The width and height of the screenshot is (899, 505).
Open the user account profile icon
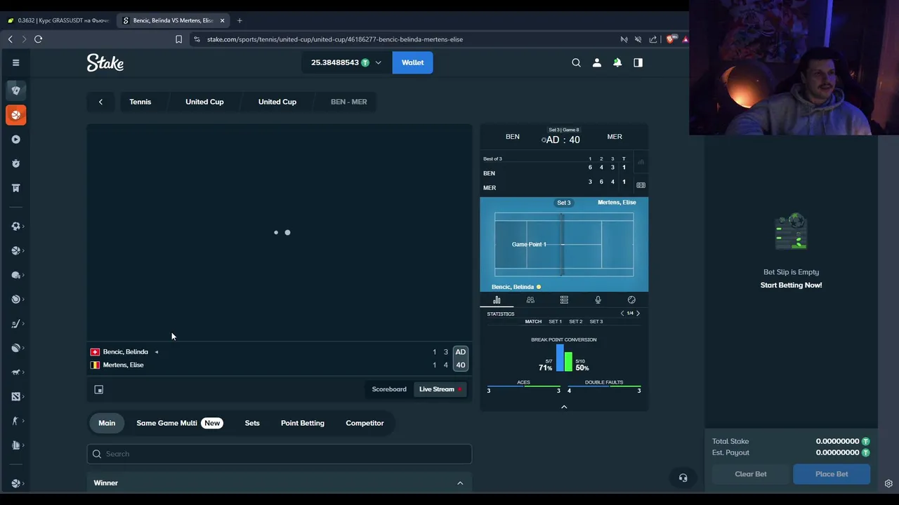click(x=597, y=62)
